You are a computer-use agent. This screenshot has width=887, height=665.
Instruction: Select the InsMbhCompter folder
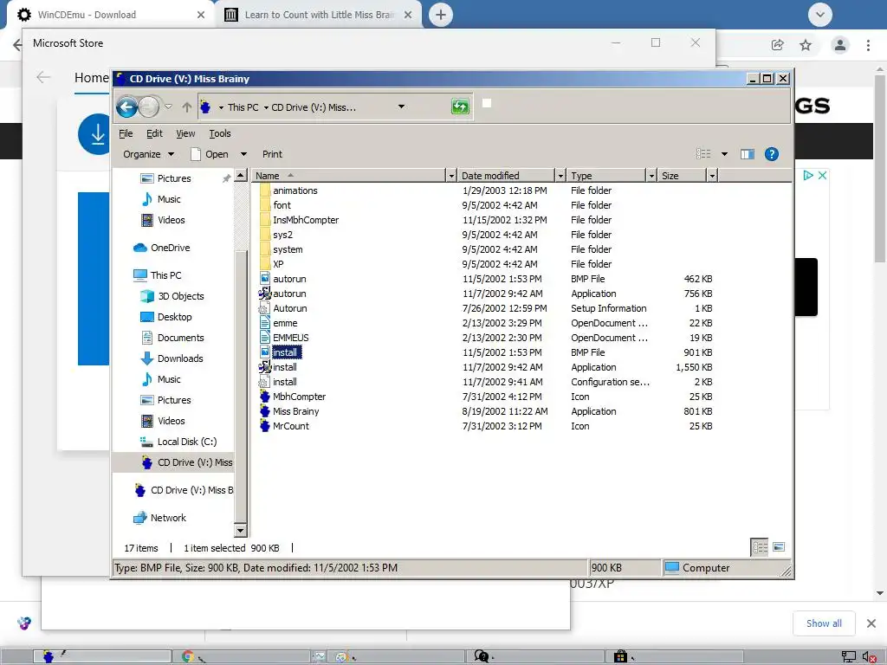[x=306, y=220]
